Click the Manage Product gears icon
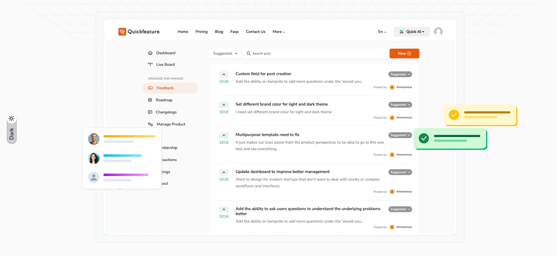This screenshot has height=256, width=557. (150, 124)
